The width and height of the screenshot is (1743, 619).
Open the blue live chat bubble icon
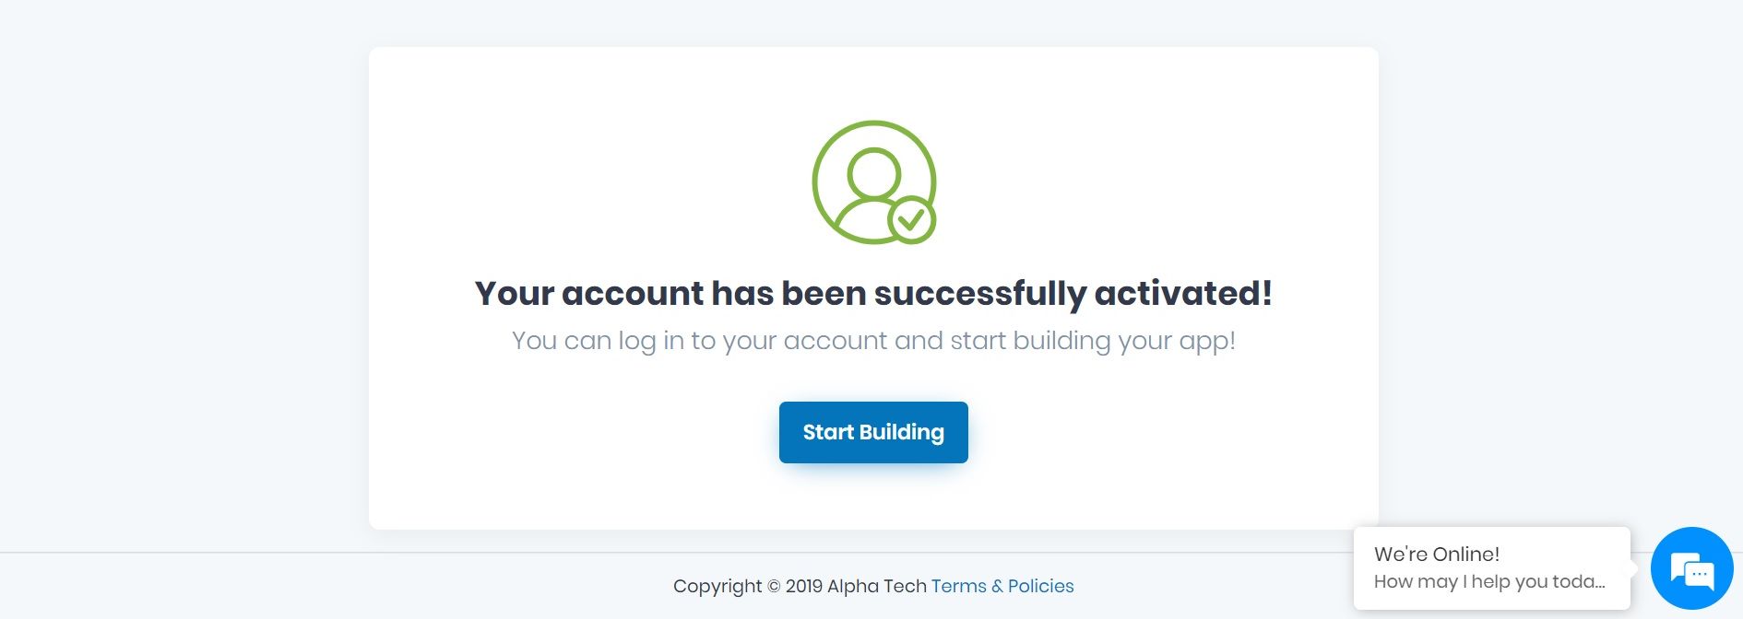[1691, 568]
